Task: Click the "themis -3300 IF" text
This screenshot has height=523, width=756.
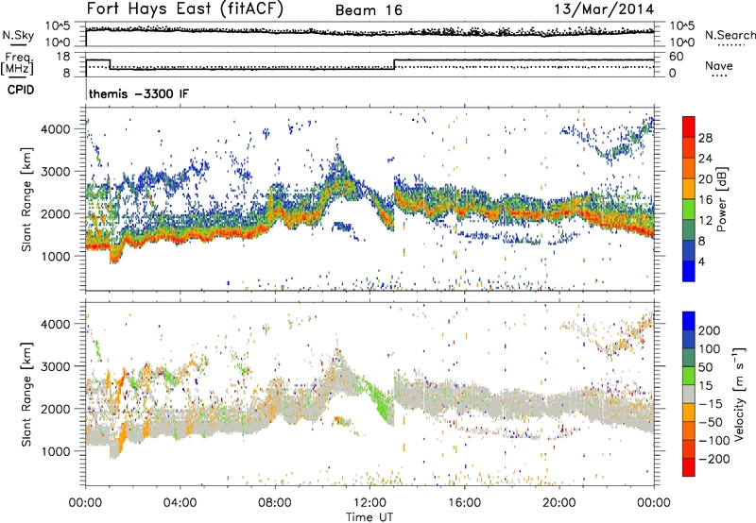Action: pos(139,93)
